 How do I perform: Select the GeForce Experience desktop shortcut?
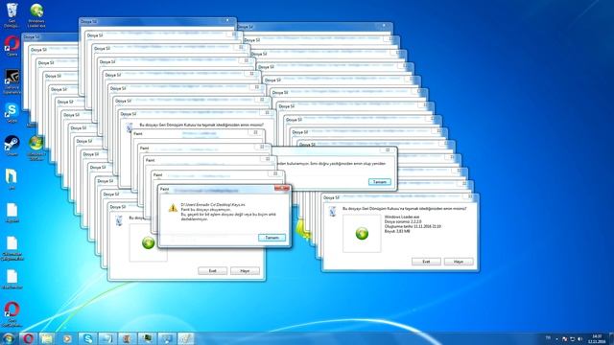[12, 81]
